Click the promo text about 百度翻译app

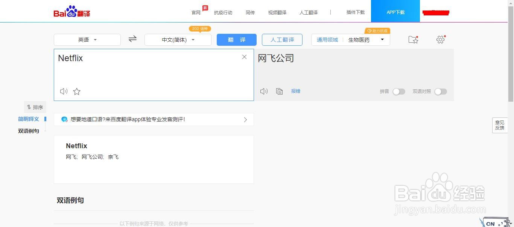(128, 119)
